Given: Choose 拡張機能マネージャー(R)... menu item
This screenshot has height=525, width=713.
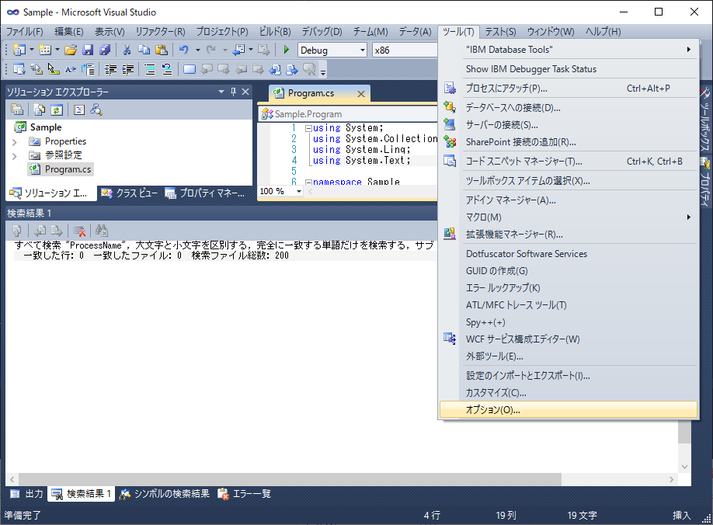Looking at the screenshot, I should [x=569, y=235].
